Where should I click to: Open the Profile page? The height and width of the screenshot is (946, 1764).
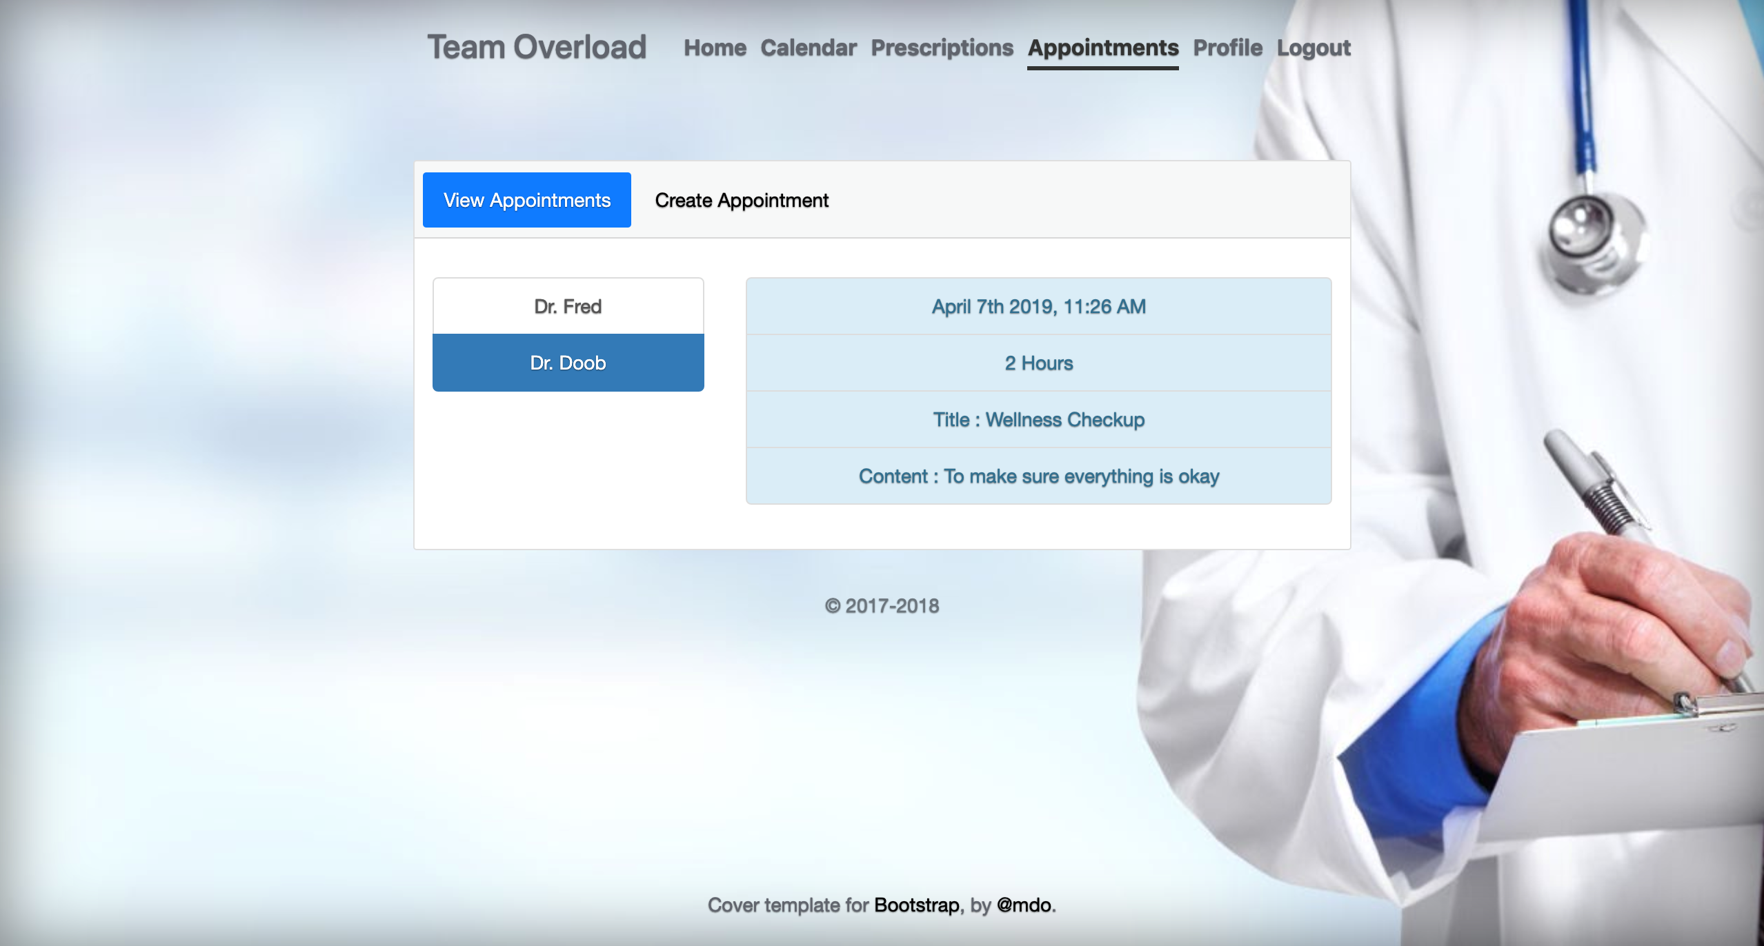tap(1227, 48)
